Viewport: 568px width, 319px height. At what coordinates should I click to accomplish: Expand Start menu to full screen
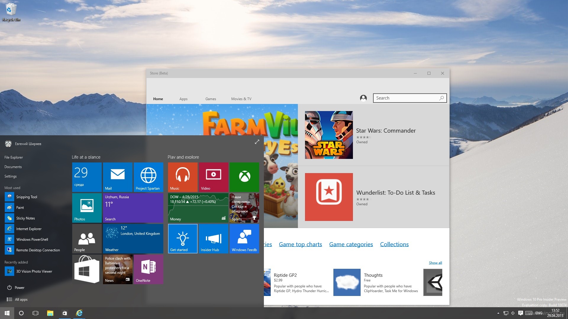click(257, 142)
